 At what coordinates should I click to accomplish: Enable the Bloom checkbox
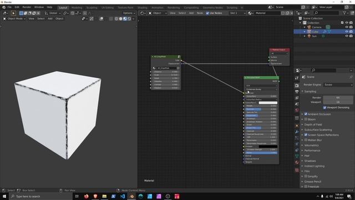pyautogui.click(x=306, y=119)
